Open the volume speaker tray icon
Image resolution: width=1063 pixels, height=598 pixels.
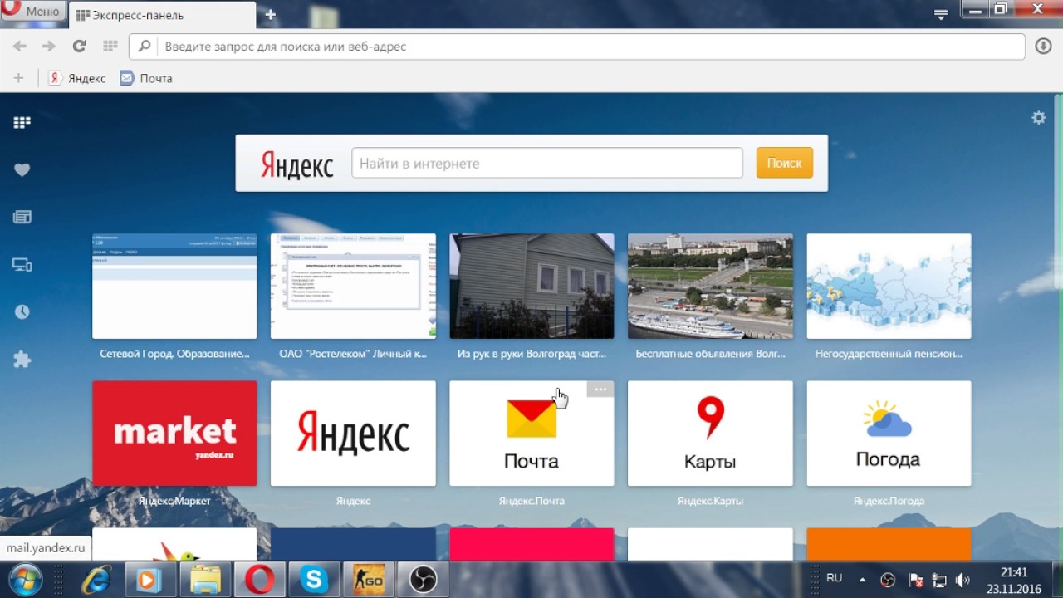963,580
